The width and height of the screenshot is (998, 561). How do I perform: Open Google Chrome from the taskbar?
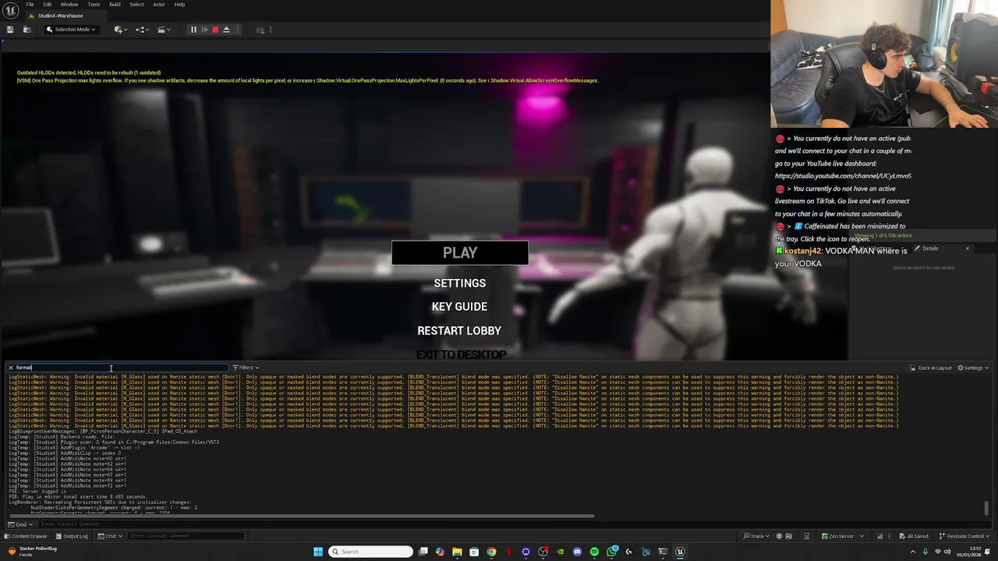point(491,552)
